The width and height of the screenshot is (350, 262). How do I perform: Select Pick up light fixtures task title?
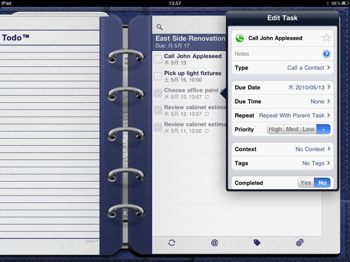192,73
